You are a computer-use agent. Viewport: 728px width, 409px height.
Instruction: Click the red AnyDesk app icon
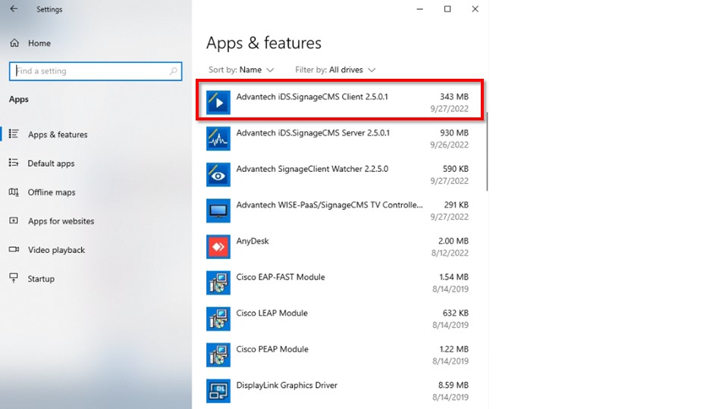218,247
